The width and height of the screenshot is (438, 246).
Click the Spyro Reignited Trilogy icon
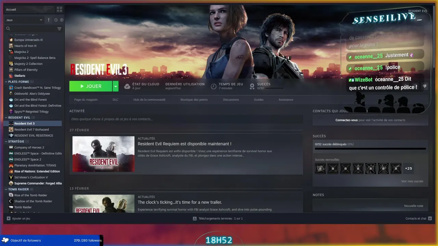coord(11,111)
